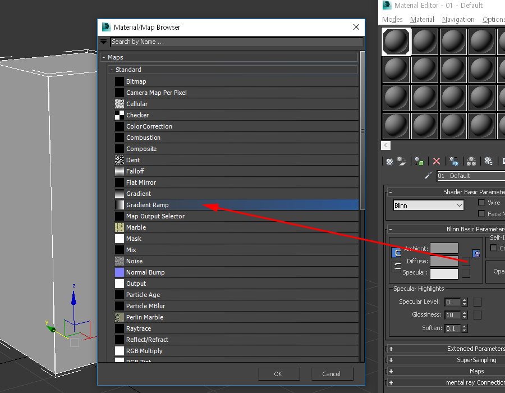Click the left-arrow scroll button under sample slots
505x393 pixels.
pos(386,145)
